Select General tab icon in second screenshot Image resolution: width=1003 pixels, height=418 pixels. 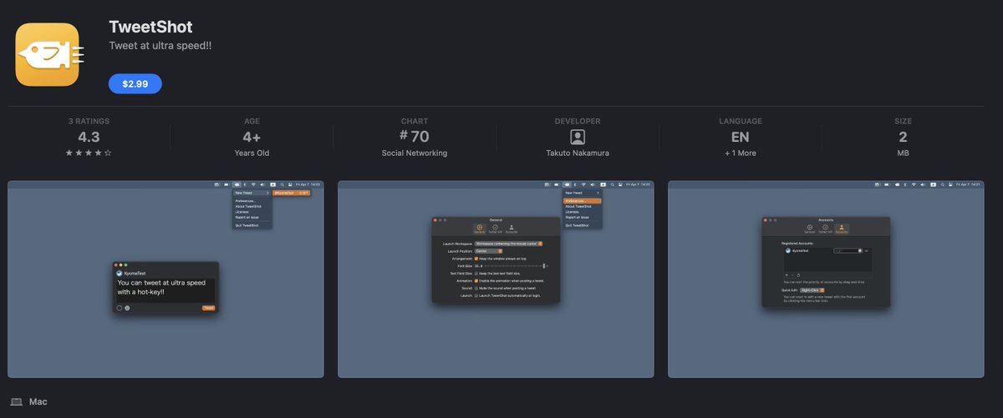point(480,229)
